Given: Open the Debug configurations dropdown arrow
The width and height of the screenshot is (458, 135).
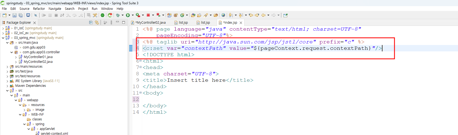Looking at the screenshot, I should [123, 15].
